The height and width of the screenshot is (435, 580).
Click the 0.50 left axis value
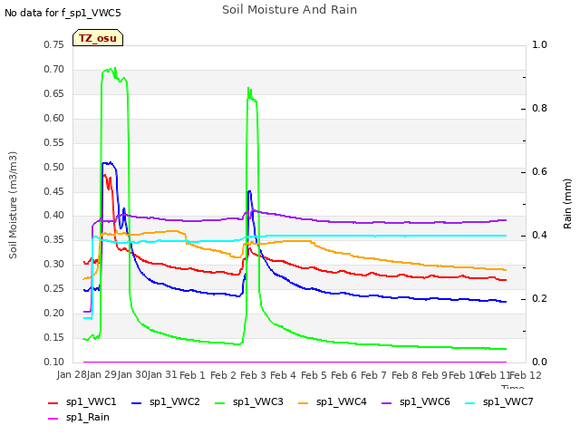coord(54,167)
